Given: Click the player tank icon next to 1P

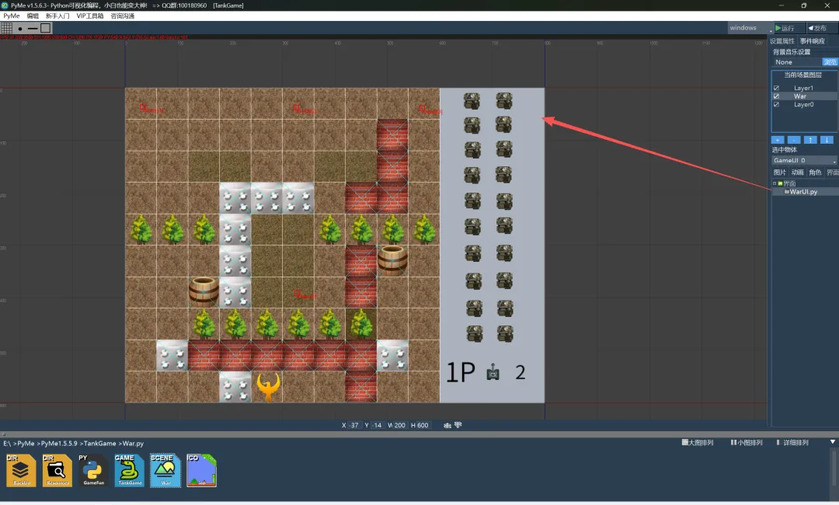Looking at the screenshot, I should click(x=493, y=372).
